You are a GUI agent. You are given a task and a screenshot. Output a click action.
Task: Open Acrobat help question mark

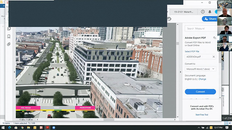pos(203,12)
